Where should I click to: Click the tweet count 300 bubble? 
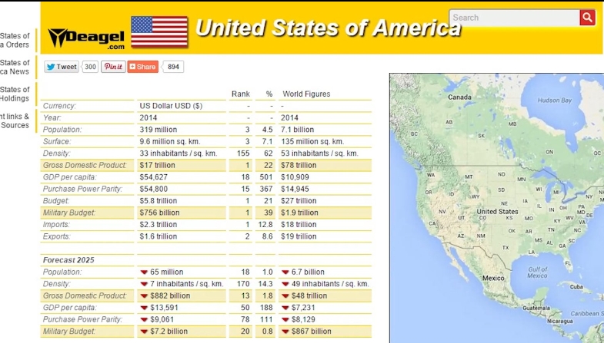click(x=90, y=67)
